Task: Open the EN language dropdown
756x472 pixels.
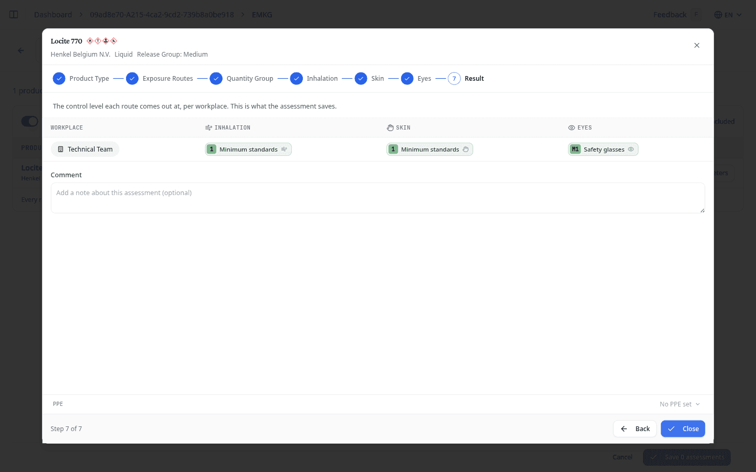Action: 728,15
